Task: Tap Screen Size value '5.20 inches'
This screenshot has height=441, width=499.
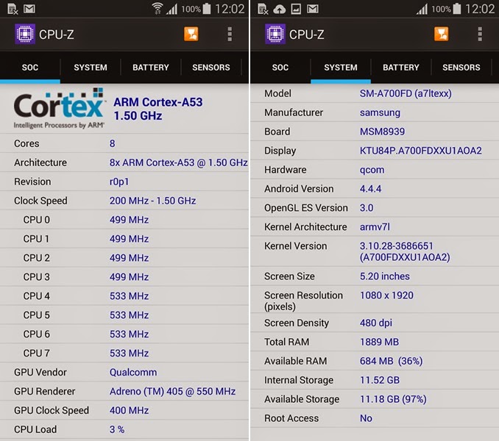Action: [x=384, y=276]
